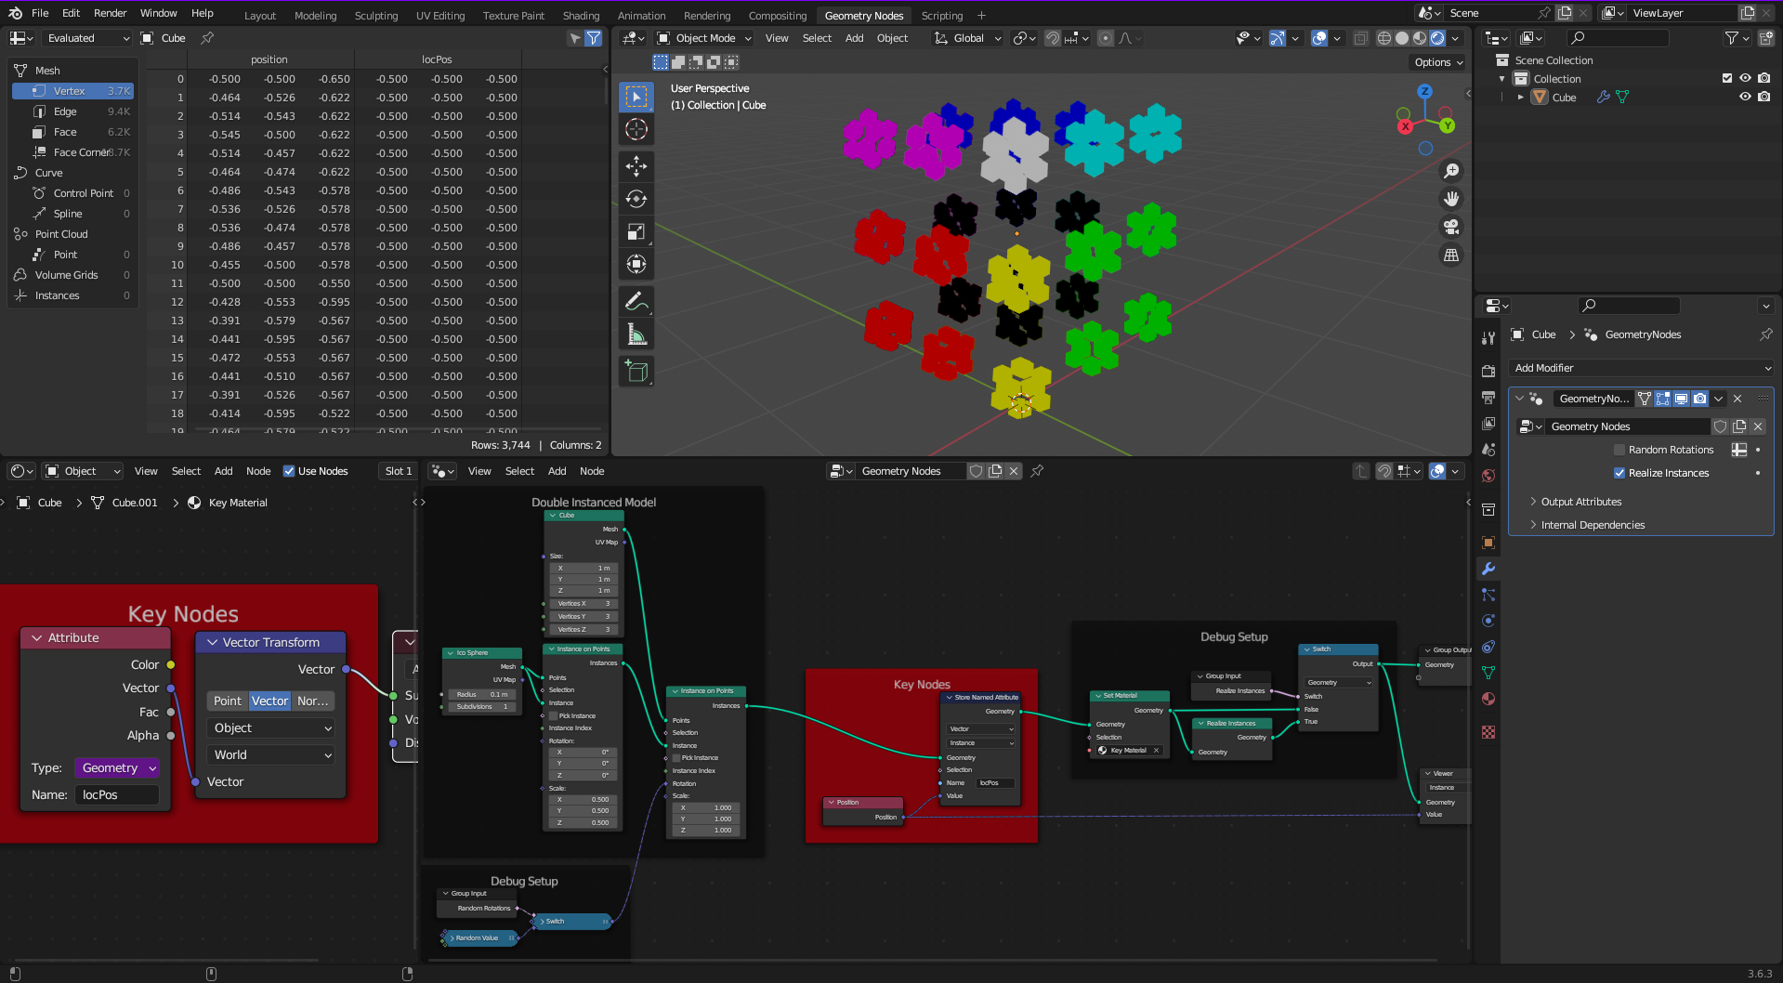Screen dimensions: 1783x983
Task: Select the 3D Cursor tool
Action: pos(636,129)
